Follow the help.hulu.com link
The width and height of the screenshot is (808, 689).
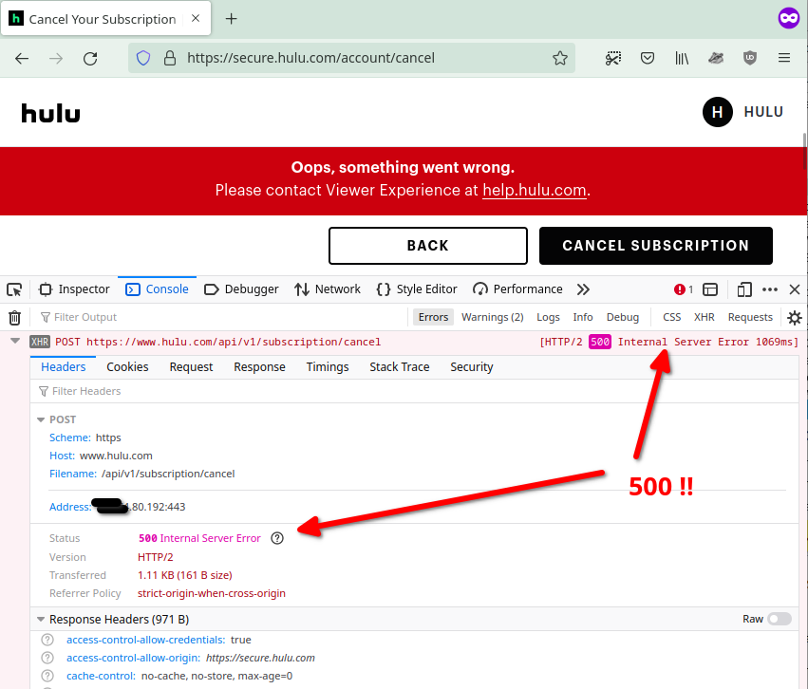534,190
